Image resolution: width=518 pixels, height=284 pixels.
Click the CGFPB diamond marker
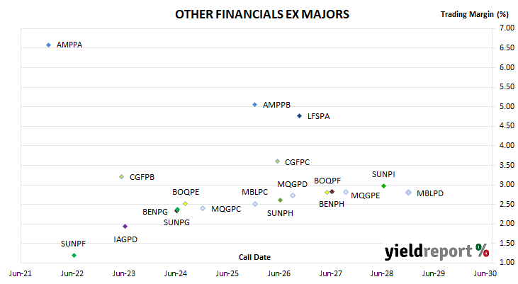point(122,177)
